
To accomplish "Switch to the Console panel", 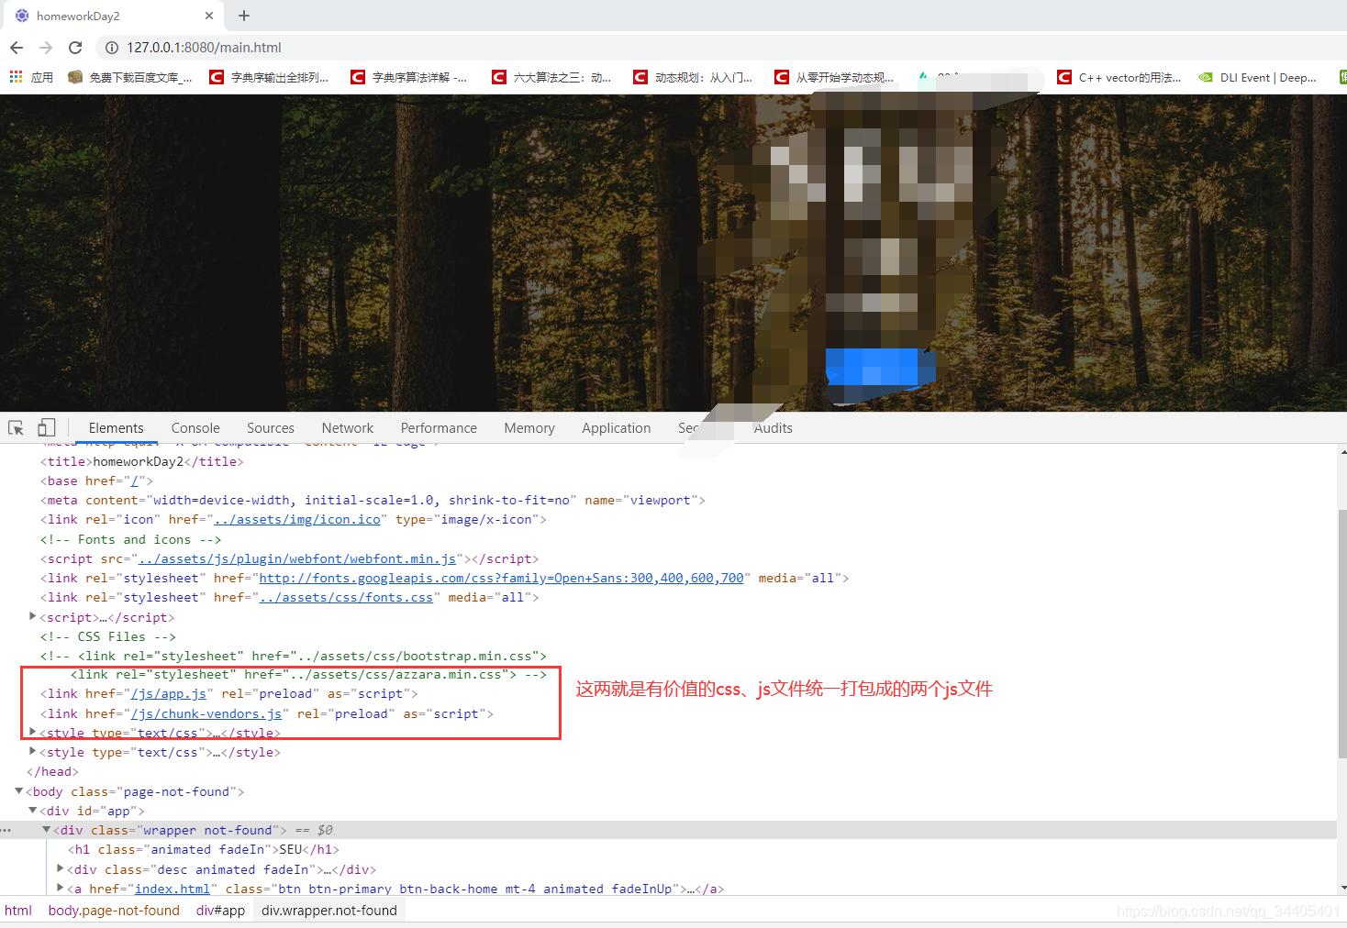I will point(195,428).
